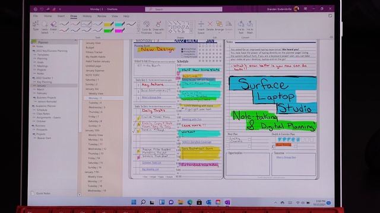Open the Review ribbon tab
Image resolution: width=380 pixels, height=213 pixels.
click(x=102, y=16)
